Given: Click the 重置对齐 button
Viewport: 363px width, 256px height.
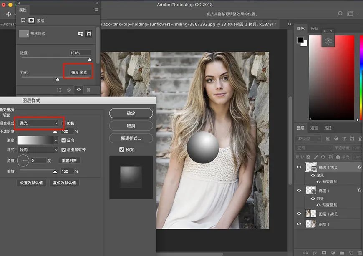Looking at the screenshot, I should 69,161.
